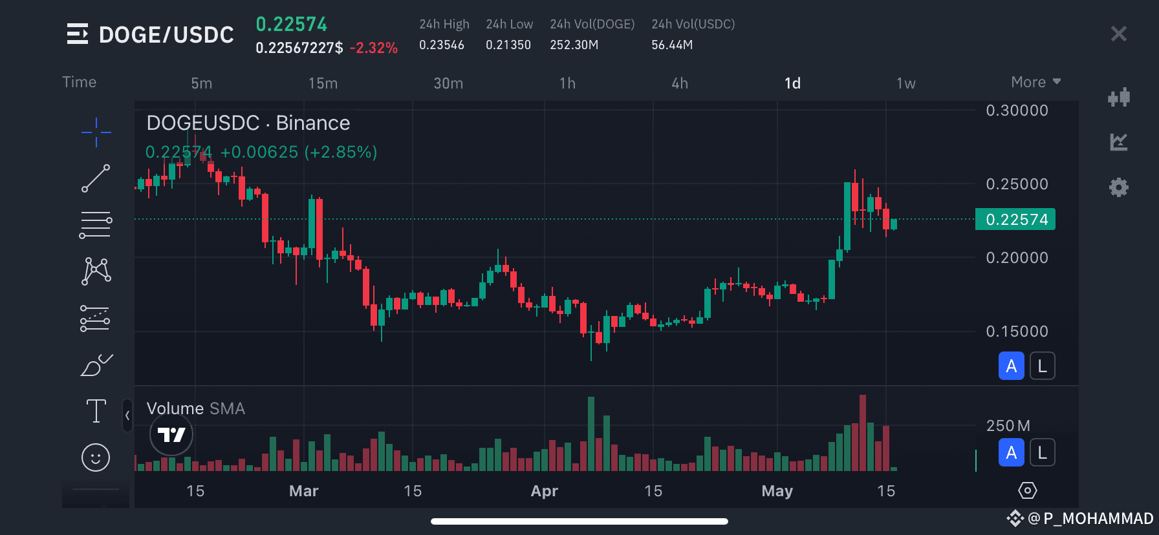Open price scale settings hexagon icon
Image resolution: width=1159 pixels, height=535 pixels.
[x=1028, y=490]
